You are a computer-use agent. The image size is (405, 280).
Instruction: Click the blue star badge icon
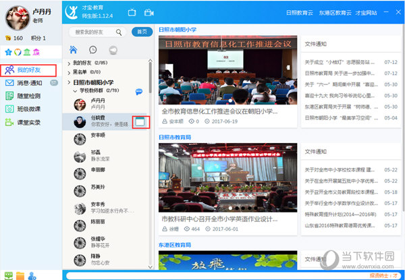click(8, 53)
